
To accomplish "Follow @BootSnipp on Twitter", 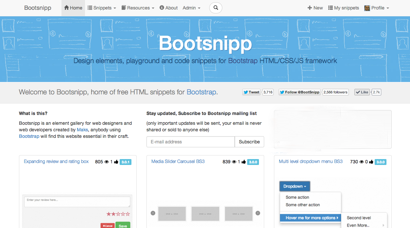I will pos(299,92).
